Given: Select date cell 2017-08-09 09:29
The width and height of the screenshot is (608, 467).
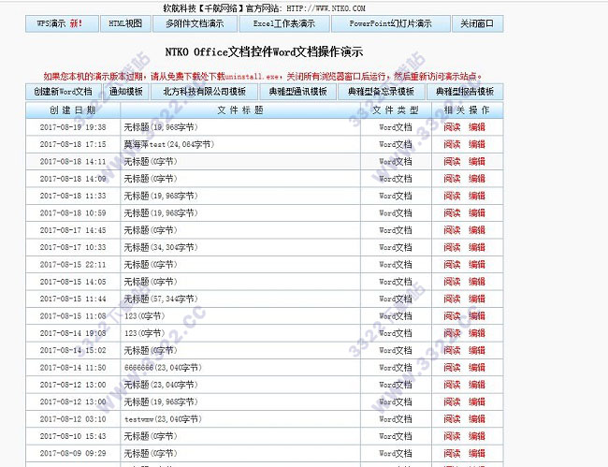Looking at the screenshot, I should point(73,453).
